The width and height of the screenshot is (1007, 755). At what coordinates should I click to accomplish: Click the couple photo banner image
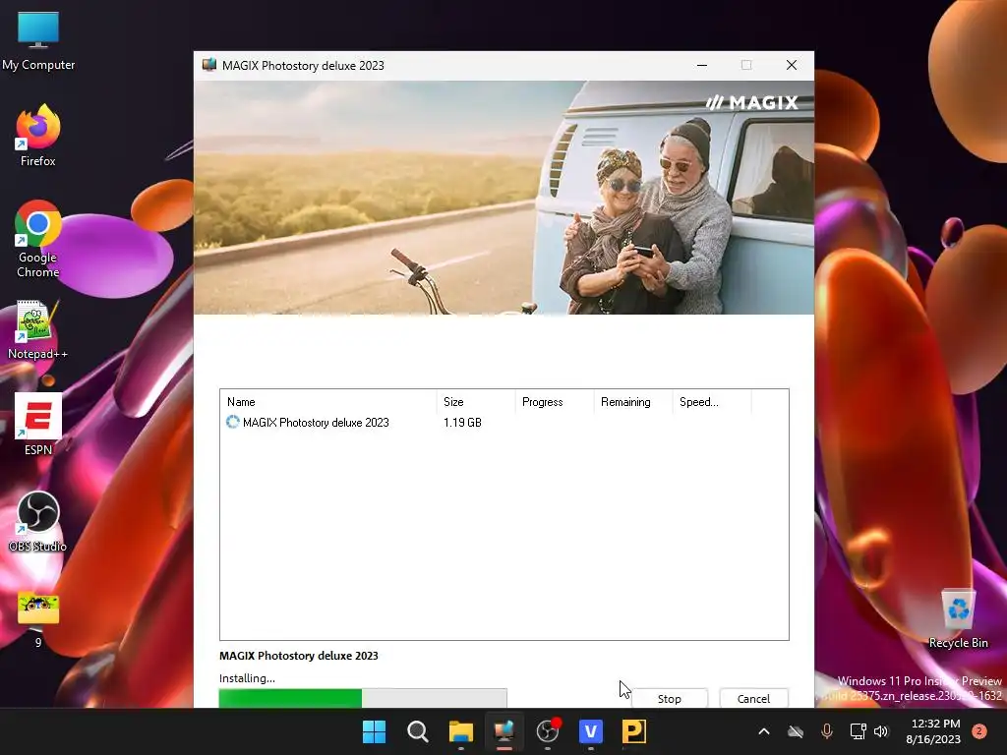pyautogui.click(x=504, y=198)
